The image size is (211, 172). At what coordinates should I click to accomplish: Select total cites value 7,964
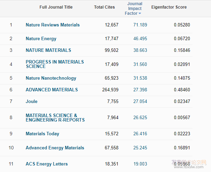point(113,118)
